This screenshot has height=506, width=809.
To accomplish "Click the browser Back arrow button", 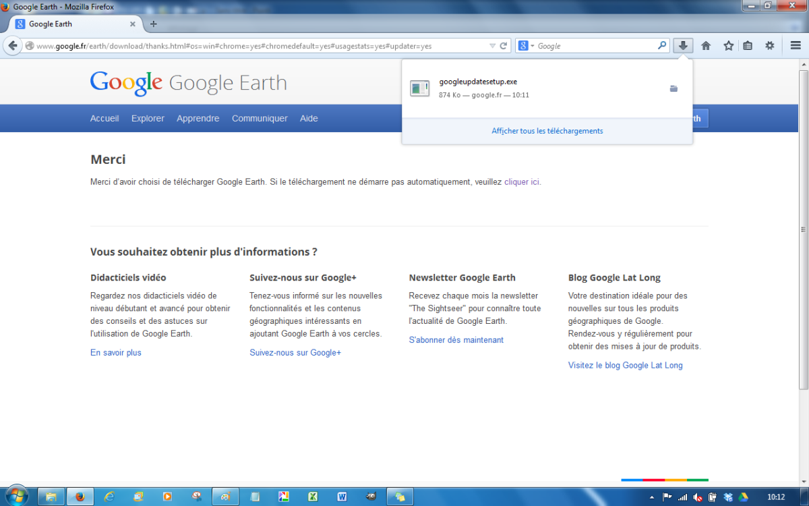I will 12,46.
